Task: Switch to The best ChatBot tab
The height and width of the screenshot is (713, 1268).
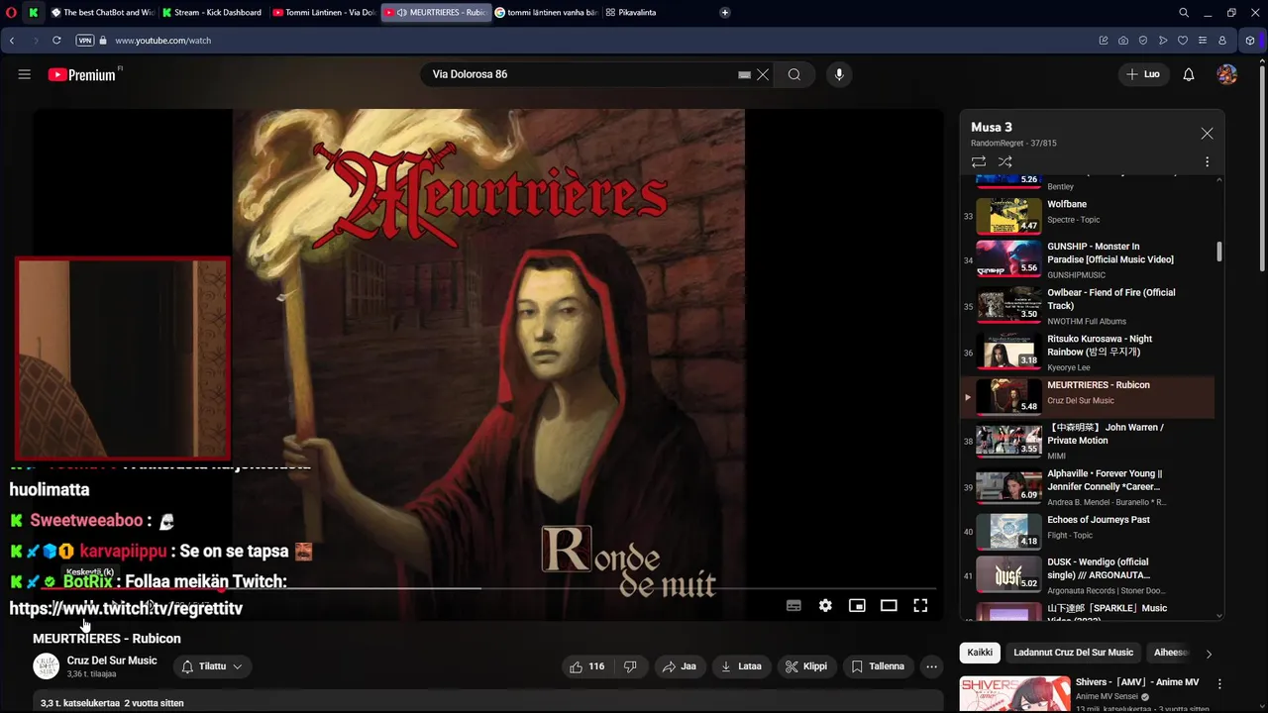Action: 102,13
